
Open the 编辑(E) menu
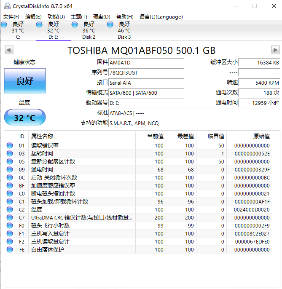tap(33, 17)
